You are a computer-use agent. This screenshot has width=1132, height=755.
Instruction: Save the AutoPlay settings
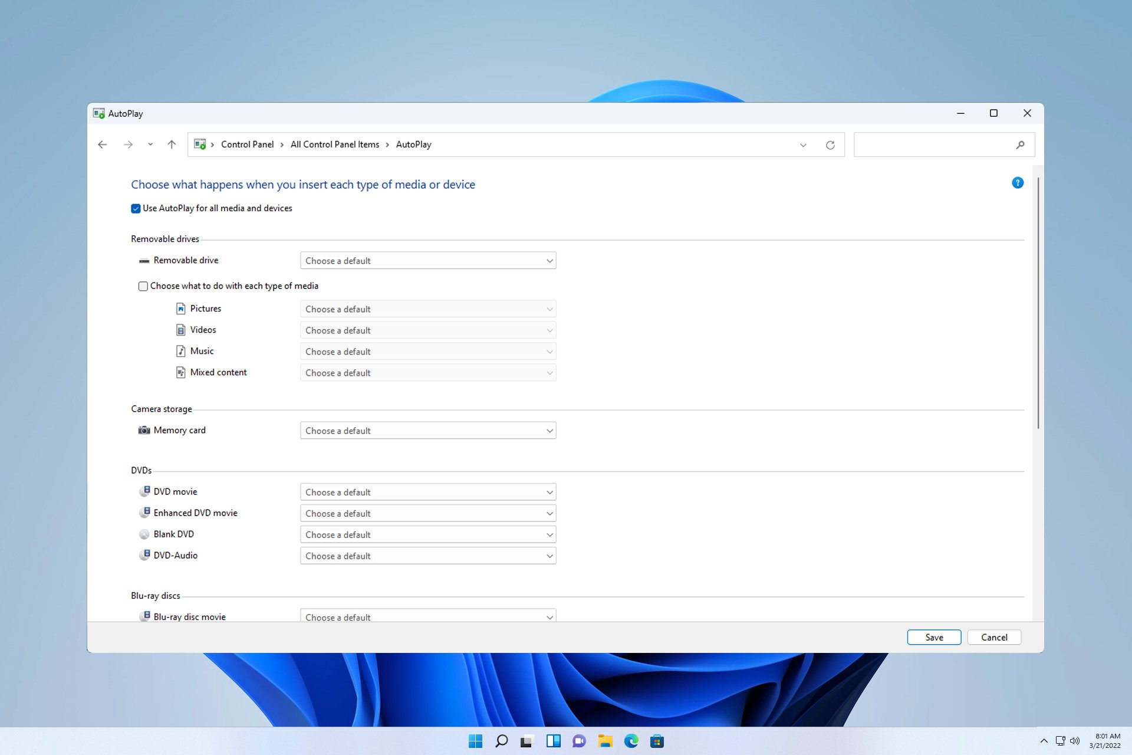pyautogui.click(x=934, y=637)
